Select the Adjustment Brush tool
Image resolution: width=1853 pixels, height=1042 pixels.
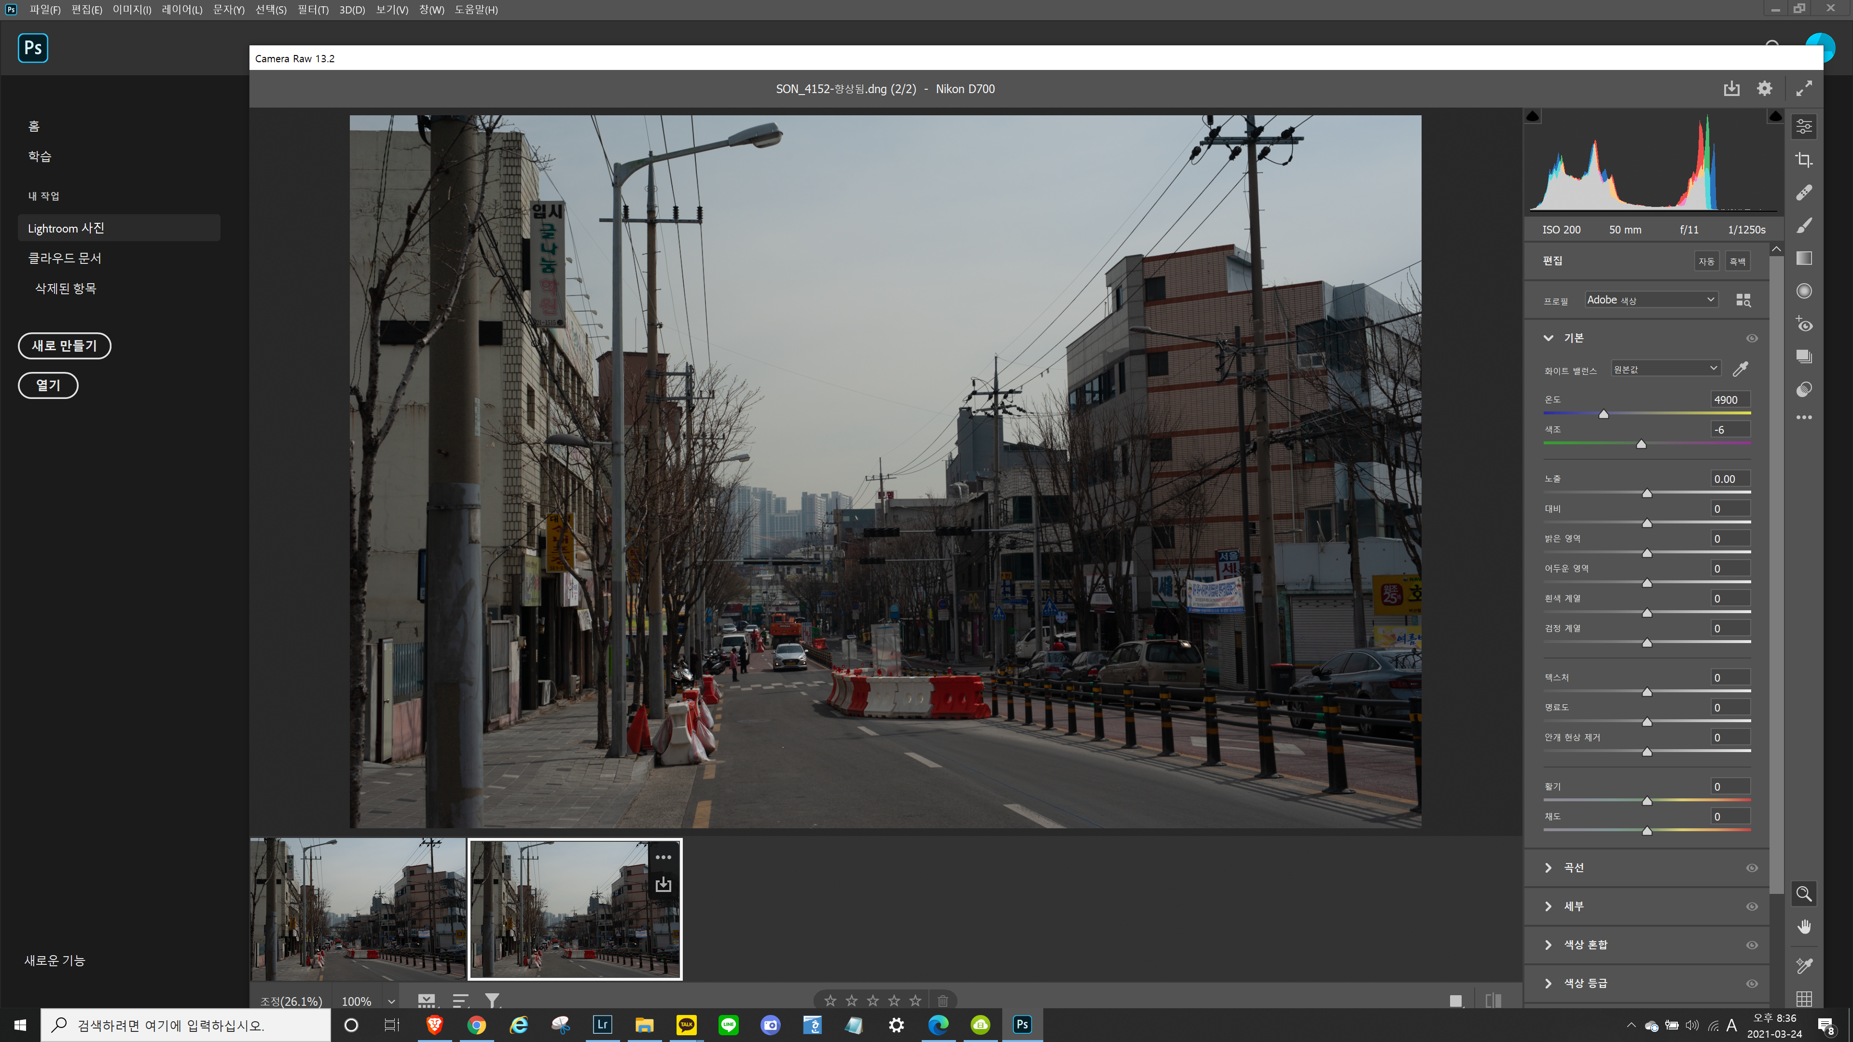[1803, 226]
